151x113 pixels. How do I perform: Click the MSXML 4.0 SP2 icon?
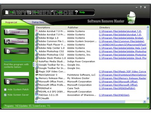[37, 92]
